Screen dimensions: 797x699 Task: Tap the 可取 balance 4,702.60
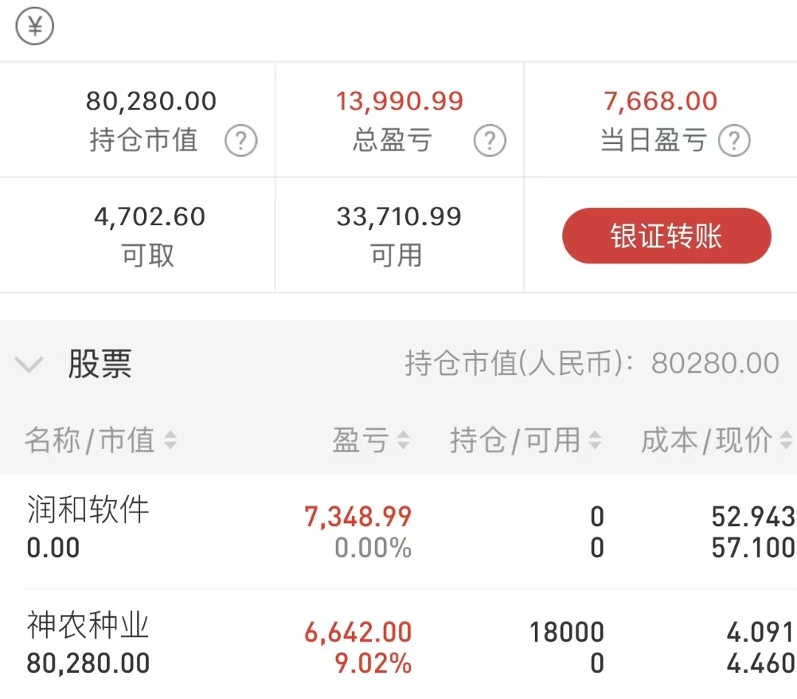[149, 216]
